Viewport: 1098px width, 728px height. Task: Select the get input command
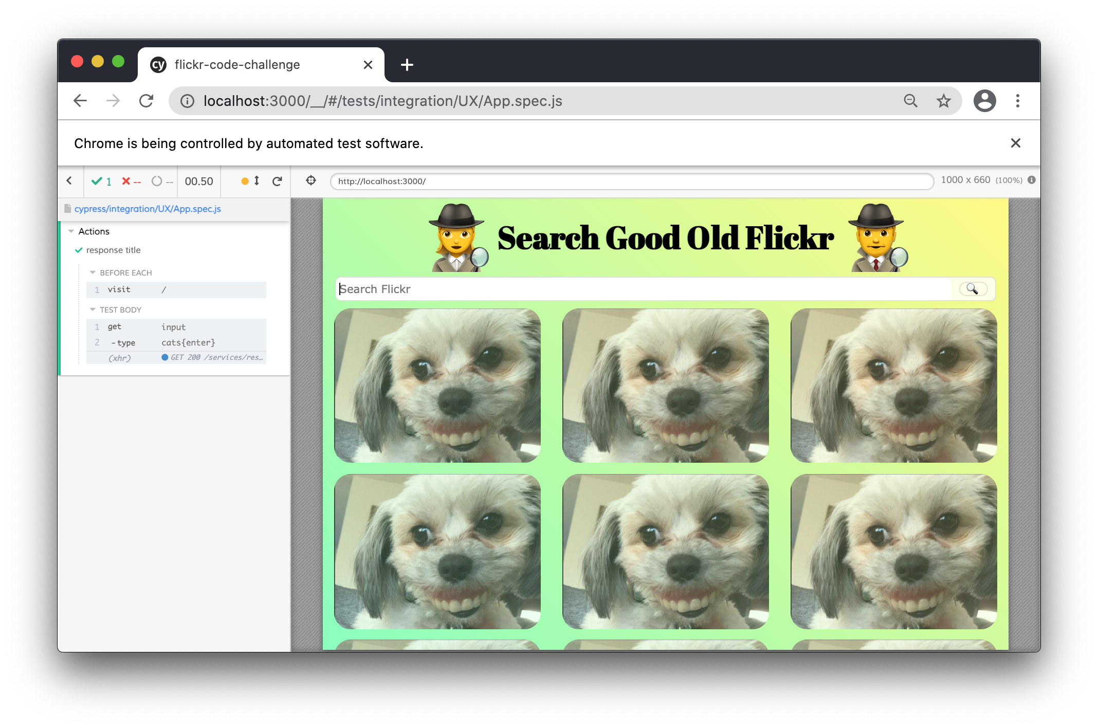(176, 327)
